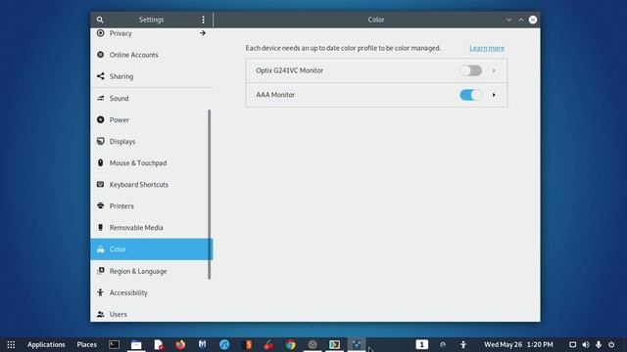Open the green-orange taskbar app icon

(x=334, y=344)
